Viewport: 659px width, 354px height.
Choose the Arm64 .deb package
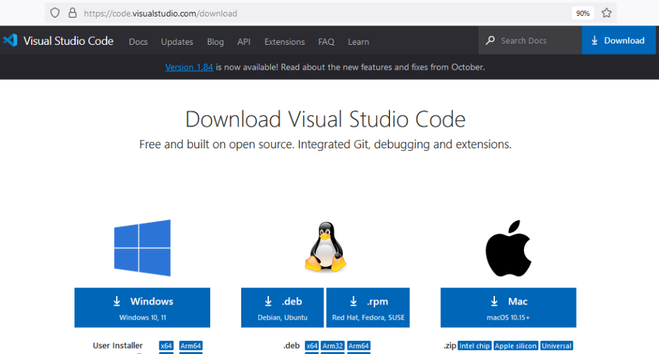(359, 345)
